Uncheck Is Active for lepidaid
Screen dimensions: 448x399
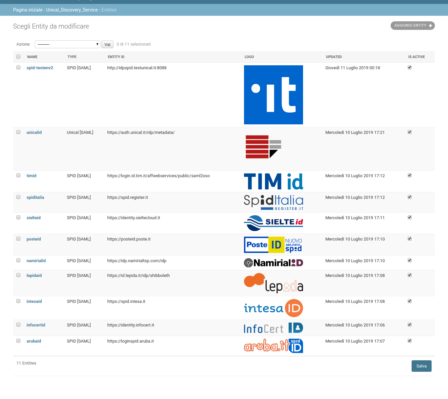pyautogui.click(x=410, y=275)
